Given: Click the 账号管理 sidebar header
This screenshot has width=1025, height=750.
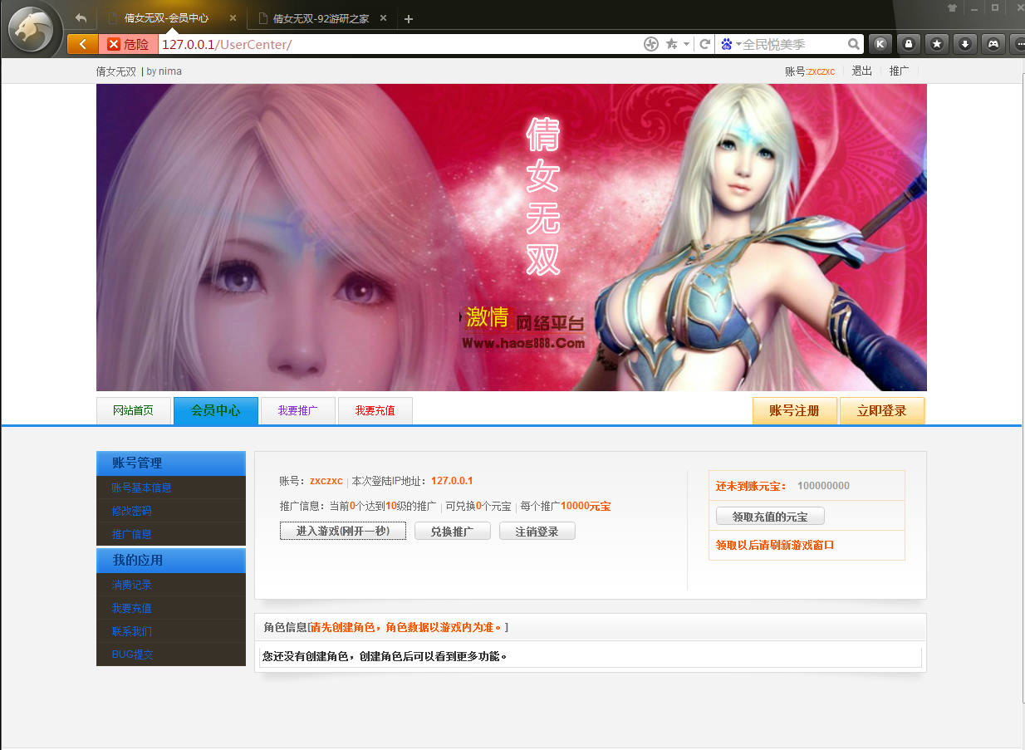Looking at the screenshot, I should [x=171, y=463].
